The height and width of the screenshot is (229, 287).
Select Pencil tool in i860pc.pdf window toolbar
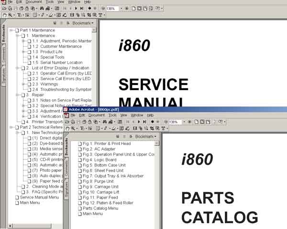(106, 128)
